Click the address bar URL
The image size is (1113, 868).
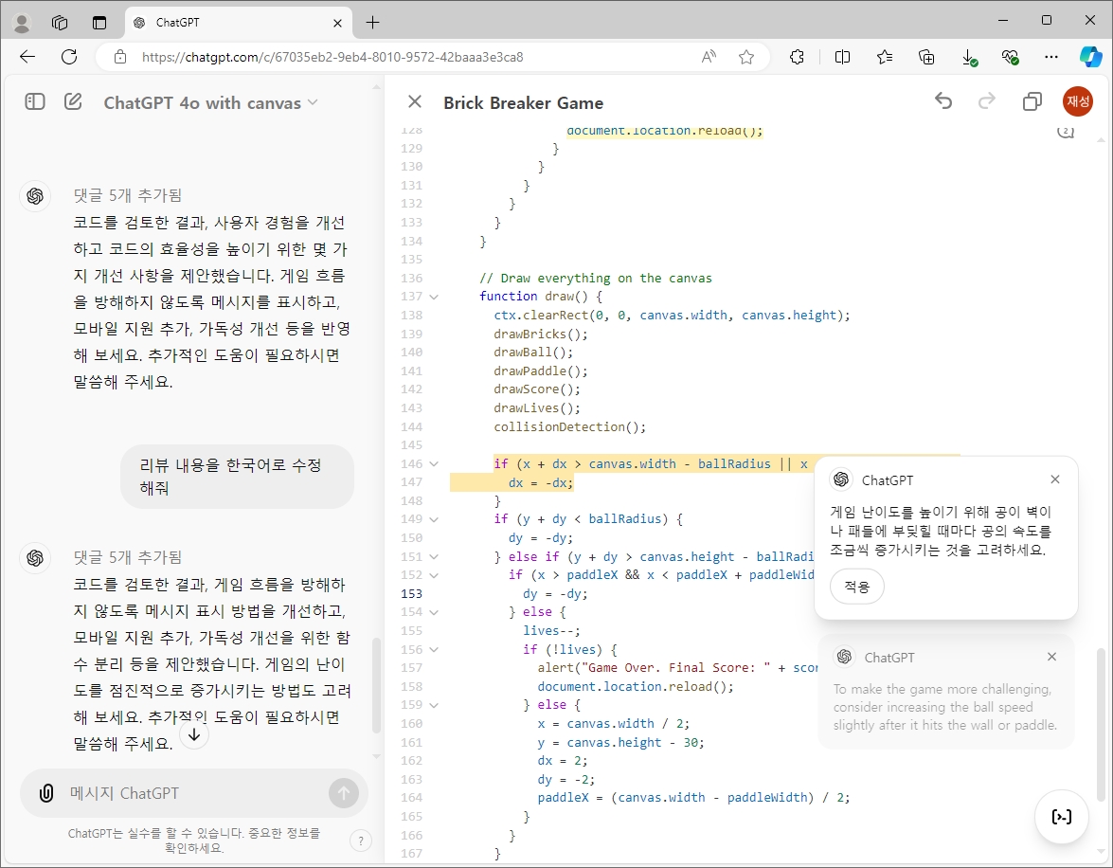point(332,57)
